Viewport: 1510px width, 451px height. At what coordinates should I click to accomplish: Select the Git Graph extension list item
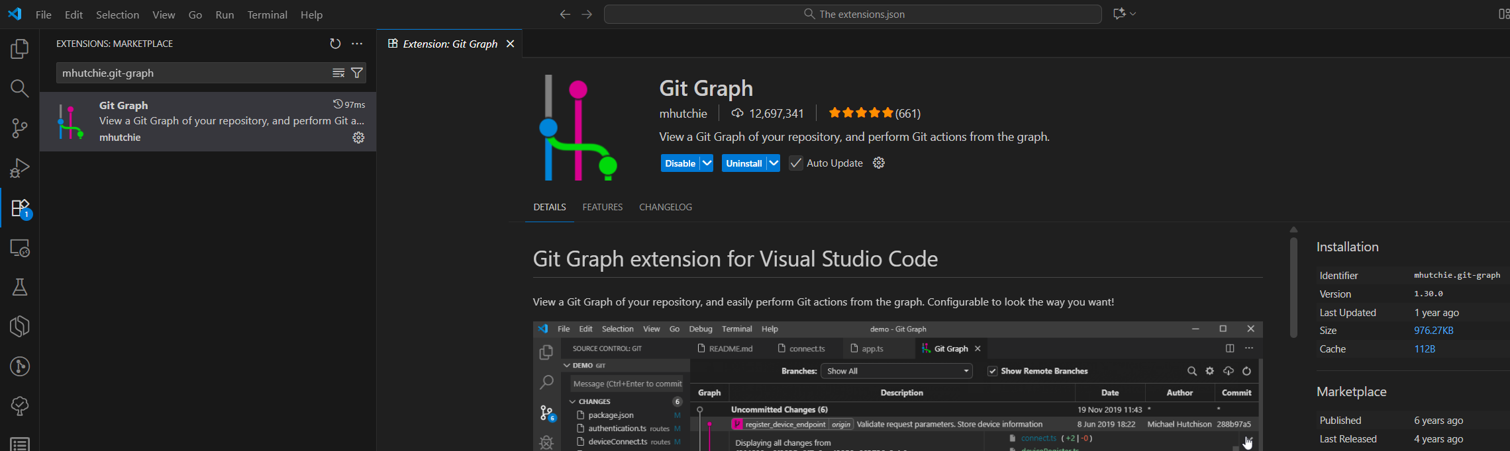click(x=208, y=122)
